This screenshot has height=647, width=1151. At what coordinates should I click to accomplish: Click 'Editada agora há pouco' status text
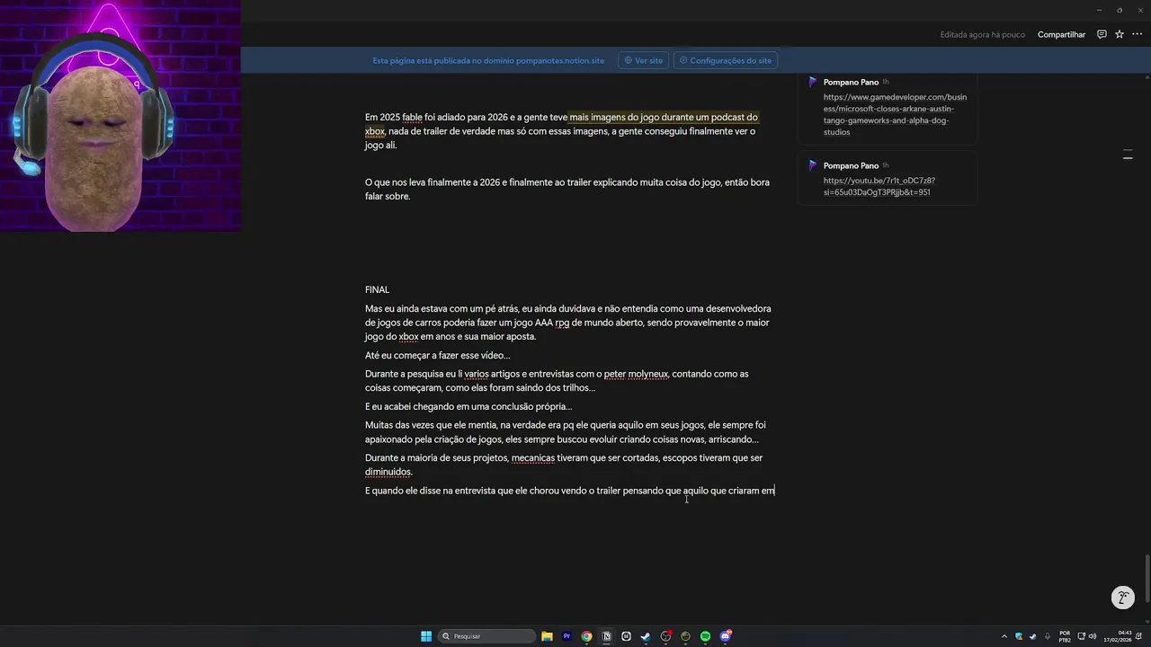(x=983, y=34)
